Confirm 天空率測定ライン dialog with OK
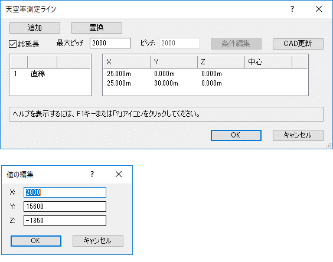 pos(236,135)
